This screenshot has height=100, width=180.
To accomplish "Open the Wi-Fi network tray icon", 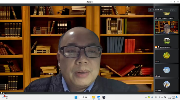I will (x=159, y=97).
